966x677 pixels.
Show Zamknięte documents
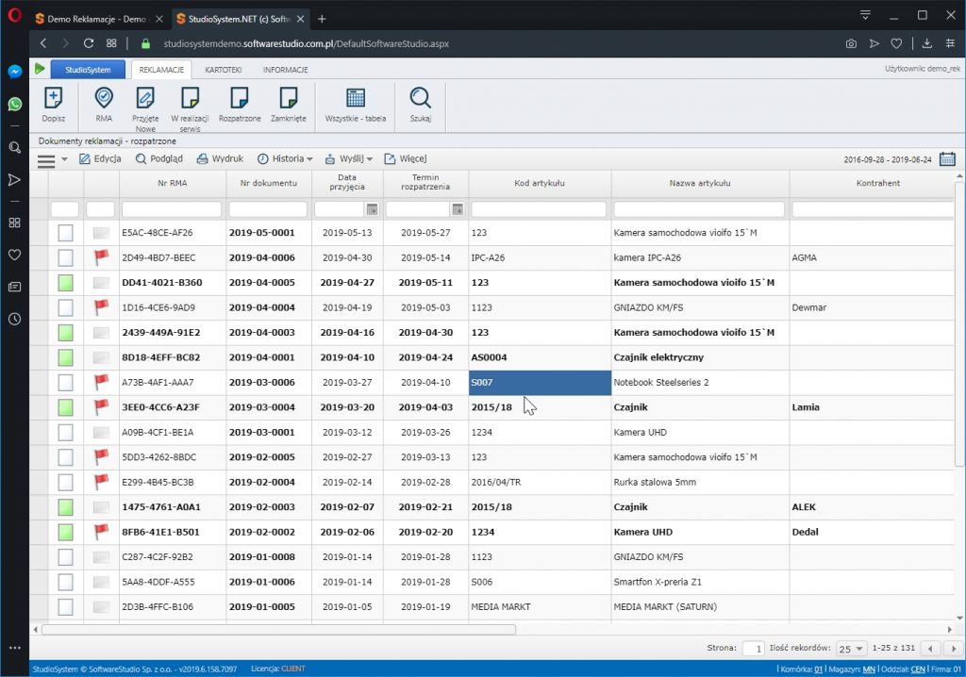[x=289, y=97]
